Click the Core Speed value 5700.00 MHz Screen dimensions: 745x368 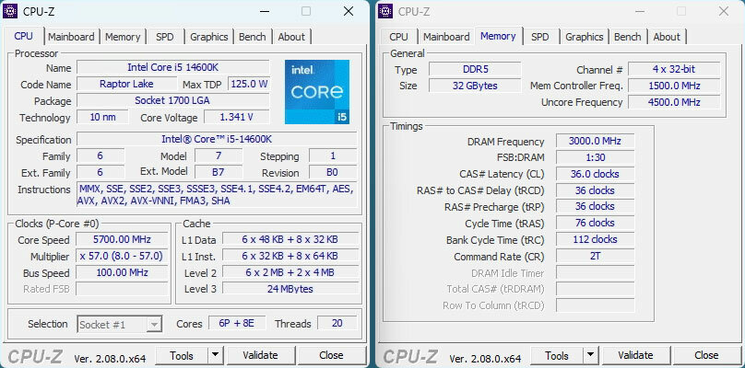(x=122, y=239)
